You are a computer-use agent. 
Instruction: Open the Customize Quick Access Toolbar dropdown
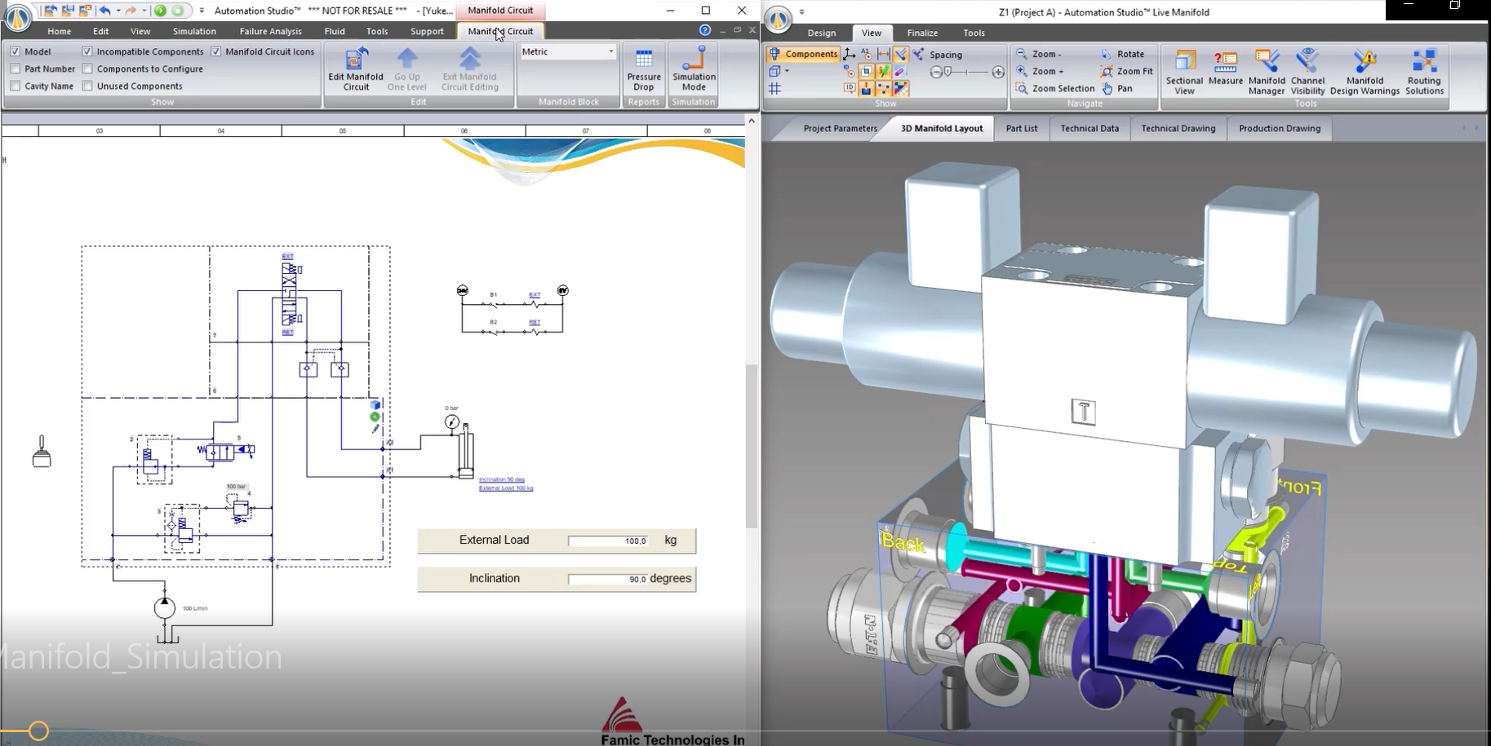point(202,11)
